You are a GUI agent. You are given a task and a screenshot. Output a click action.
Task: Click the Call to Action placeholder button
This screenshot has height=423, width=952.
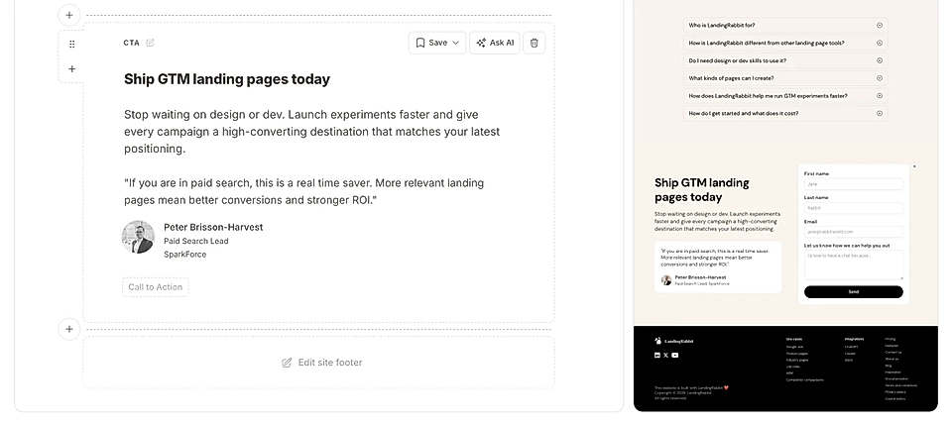click(156, 287)
